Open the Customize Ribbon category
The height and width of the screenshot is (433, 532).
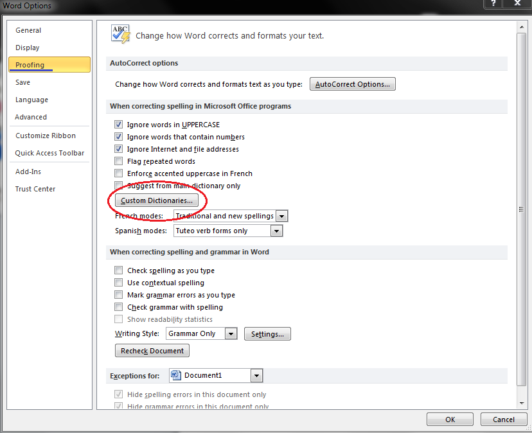46,136
